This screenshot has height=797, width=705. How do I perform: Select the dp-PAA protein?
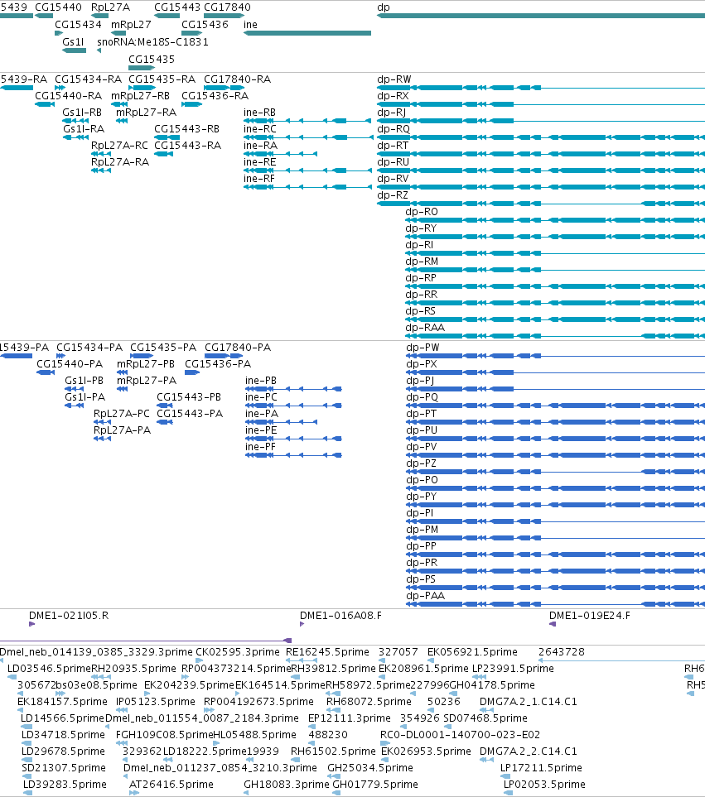[x=555, y=604]
